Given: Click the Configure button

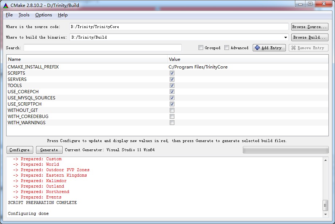Looking at the screenshot, I should (x=20, y=150).
